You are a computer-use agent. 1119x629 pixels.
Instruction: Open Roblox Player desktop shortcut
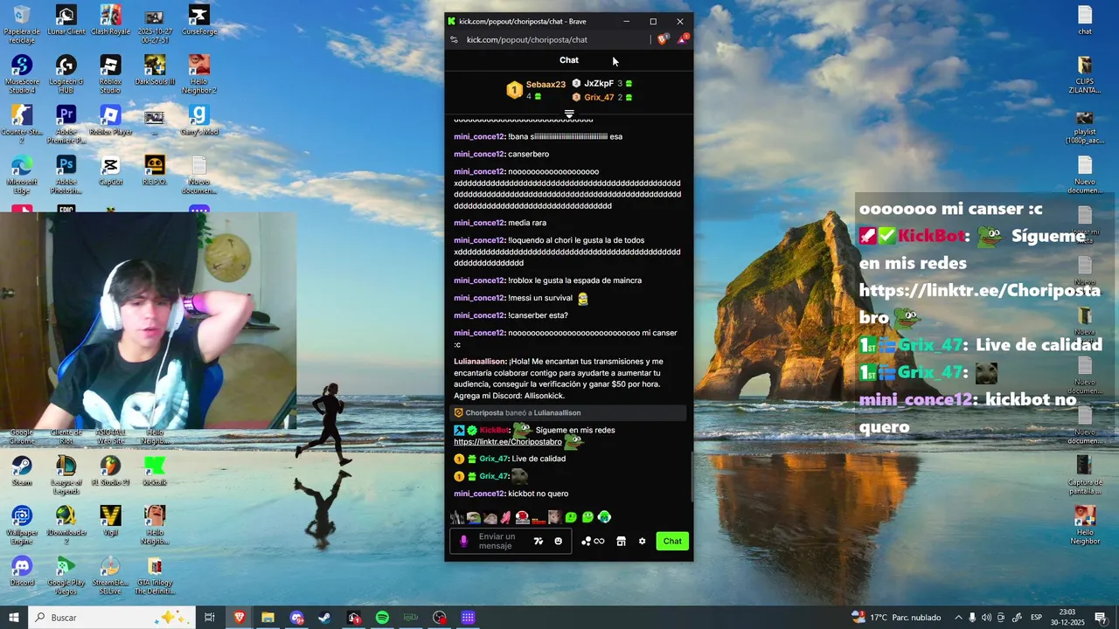coord(110,121)
